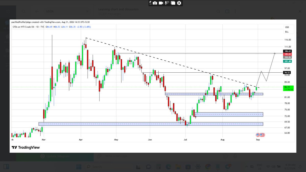
Task: Switch the ENG US input language
Action: [260, 167]
